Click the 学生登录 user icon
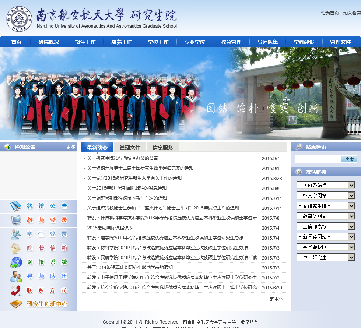 point(15,234)
